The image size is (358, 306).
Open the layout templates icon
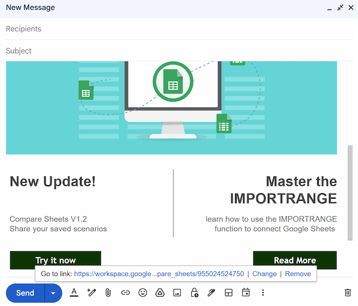click(228, 293)
